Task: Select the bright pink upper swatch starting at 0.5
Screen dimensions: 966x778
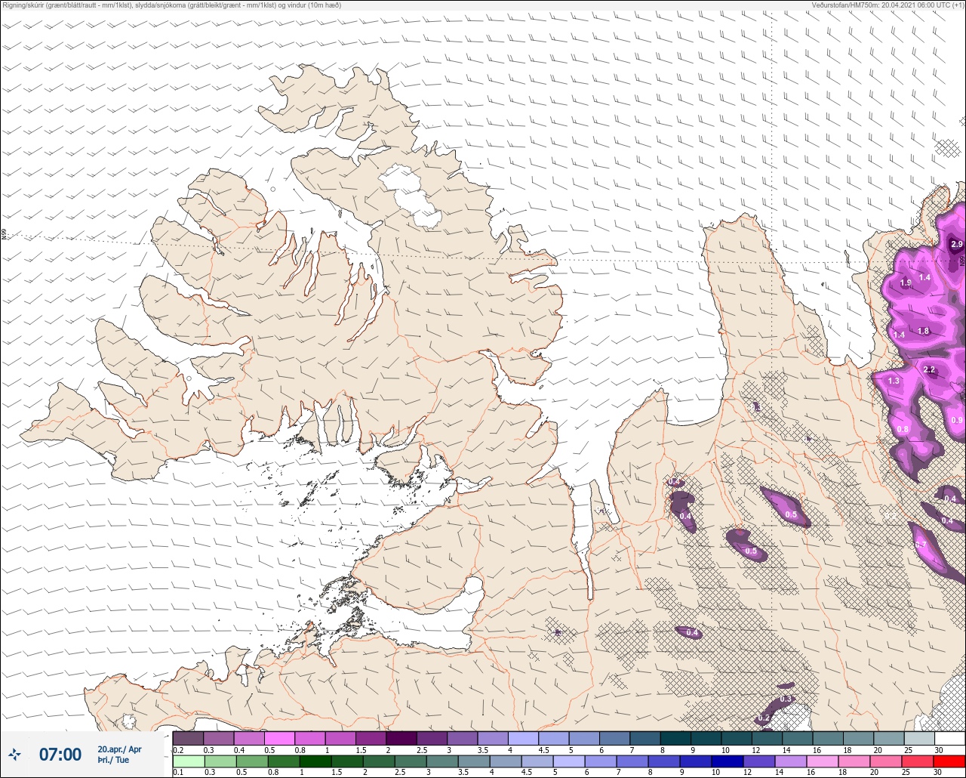Action: click(279, 738)
